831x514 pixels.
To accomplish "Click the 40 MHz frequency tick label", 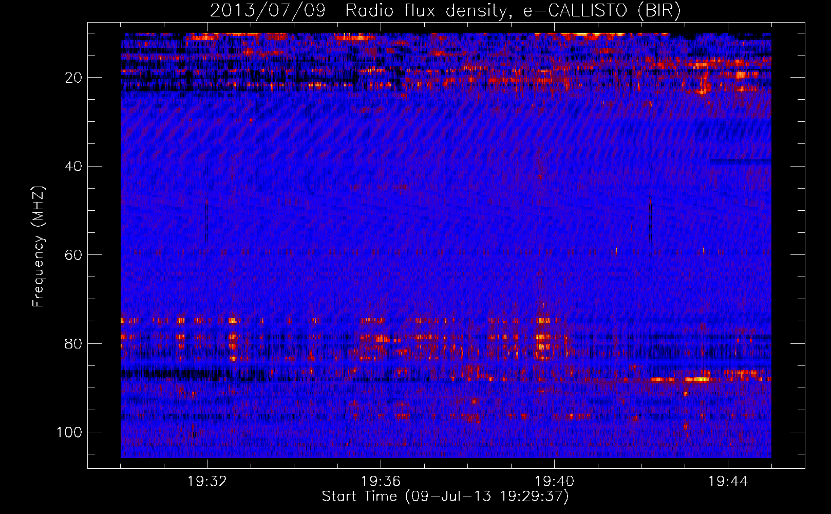I will (x=73, y=167).
